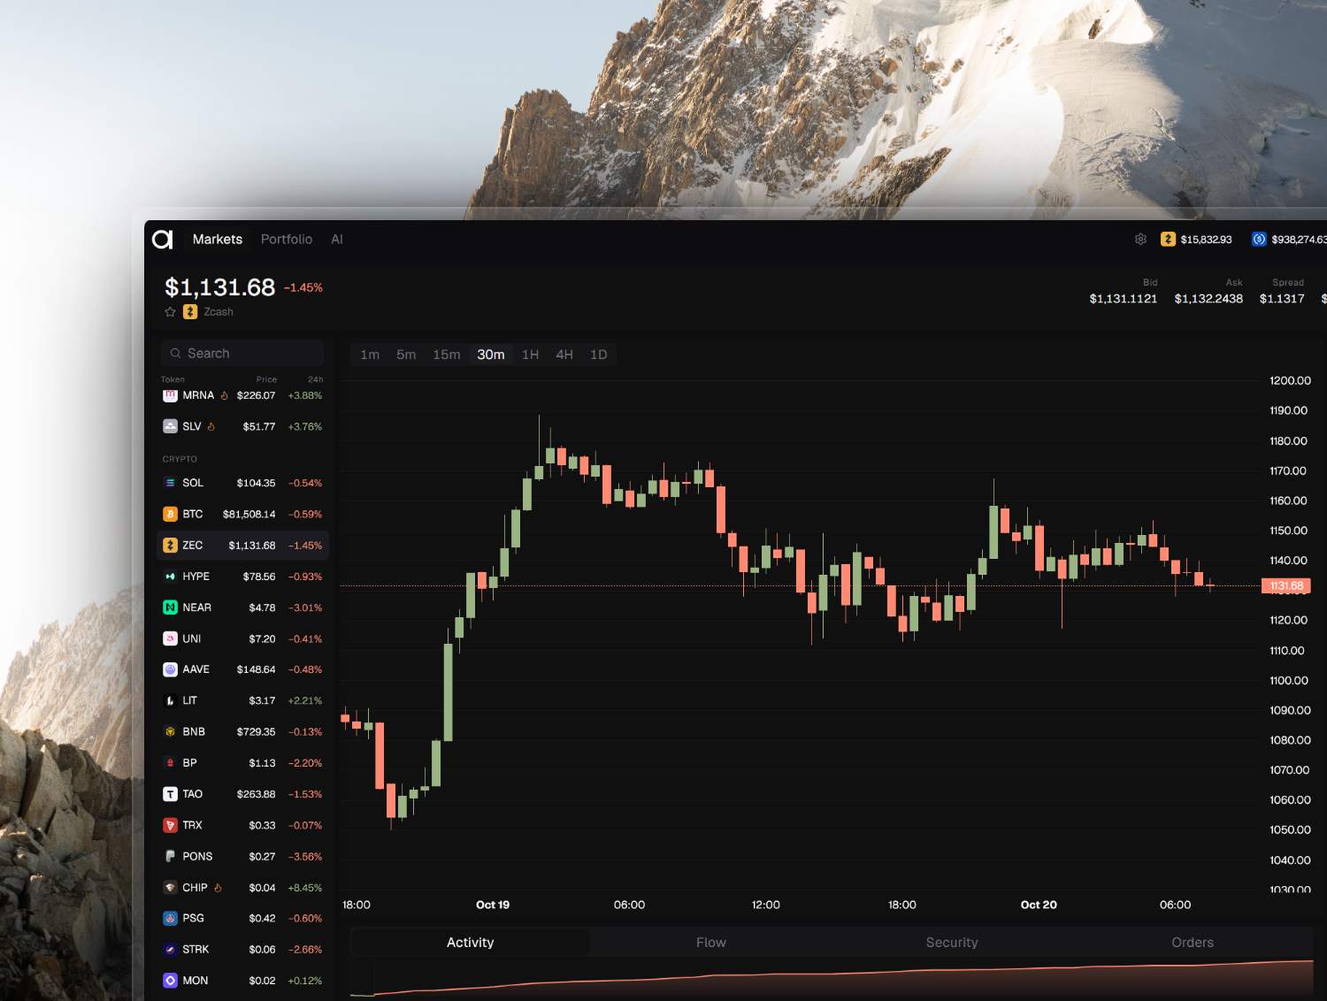The height and width of the screenshot is (1001, 1327).
Task: Click the CRYPTO section label
Action: click(x=180, y=459)
